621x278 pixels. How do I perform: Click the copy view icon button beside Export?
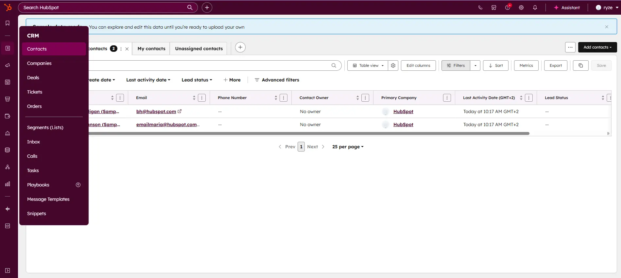[x=581, y=66]
